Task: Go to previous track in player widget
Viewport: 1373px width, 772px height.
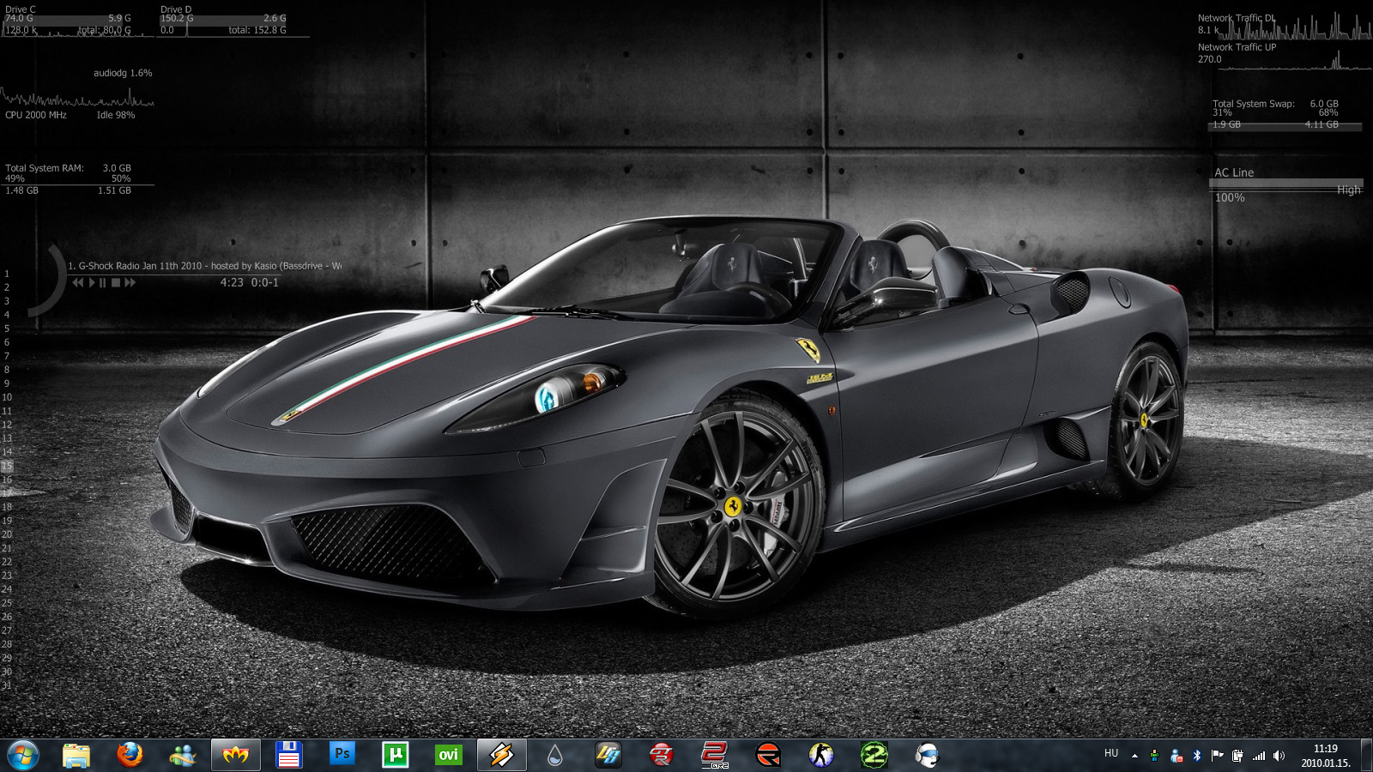Action: [78, 283]
